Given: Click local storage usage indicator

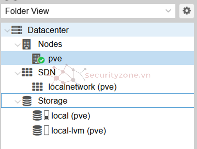Looking at the screenshot, I should [46, 115].
